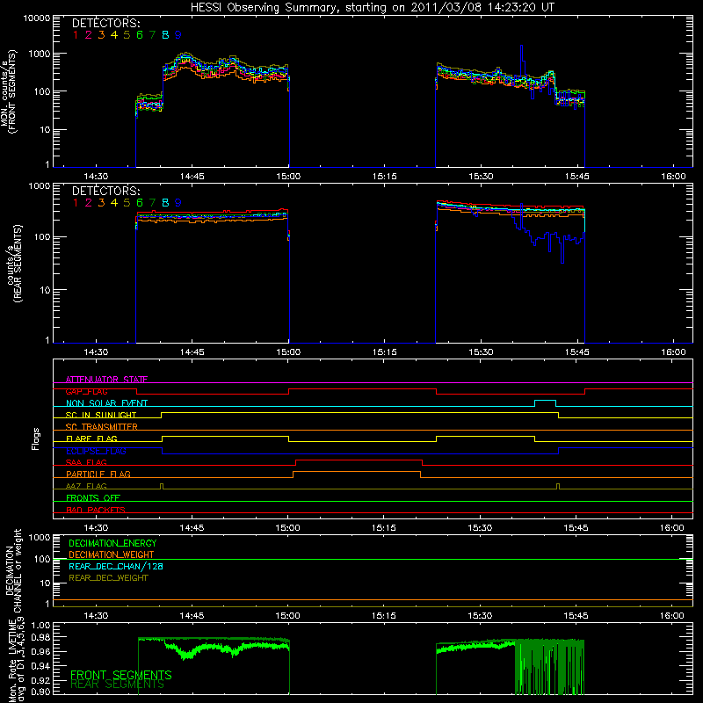Click detector 8 legend number in rear segments panel

[x=165, y=203]
